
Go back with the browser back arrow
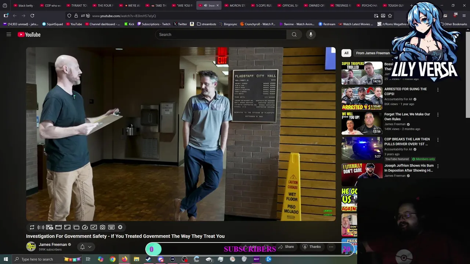coord(15,16)
